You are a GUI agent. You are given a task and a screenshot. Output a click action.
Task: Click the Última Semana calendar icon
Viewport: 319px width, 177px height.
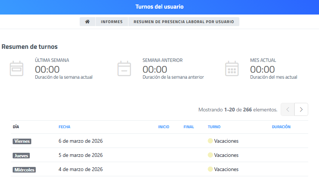16,69
